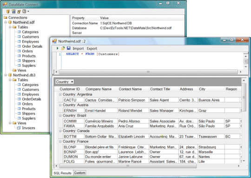The image size is (251, 178).
Task: Select Categories table icon under Northwind.db3
Action: click(x=19, y=85)
